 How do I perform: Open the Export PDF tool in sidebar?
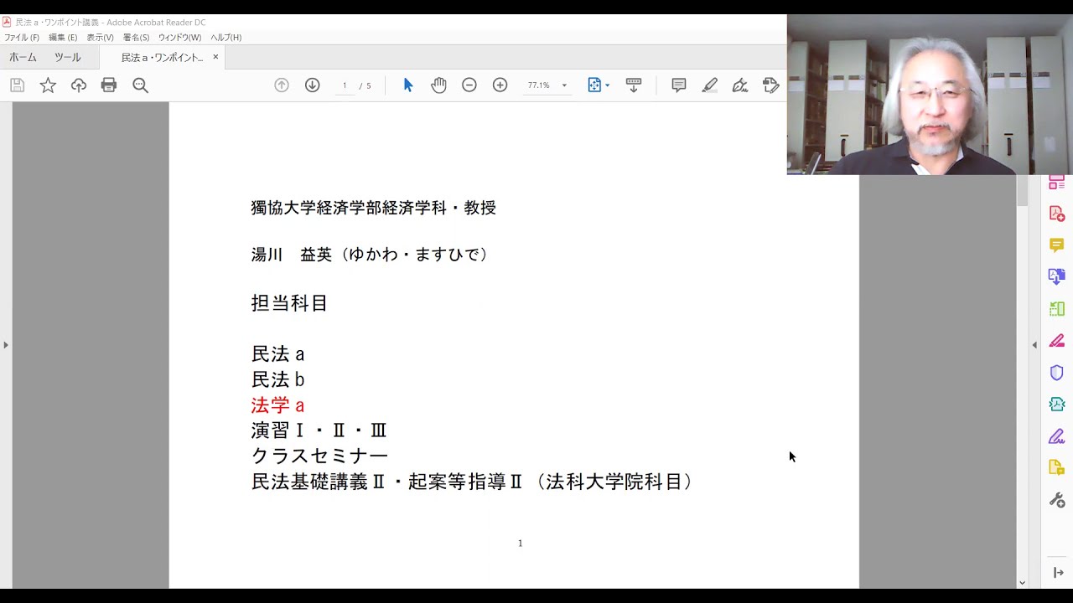(1057, 276)
